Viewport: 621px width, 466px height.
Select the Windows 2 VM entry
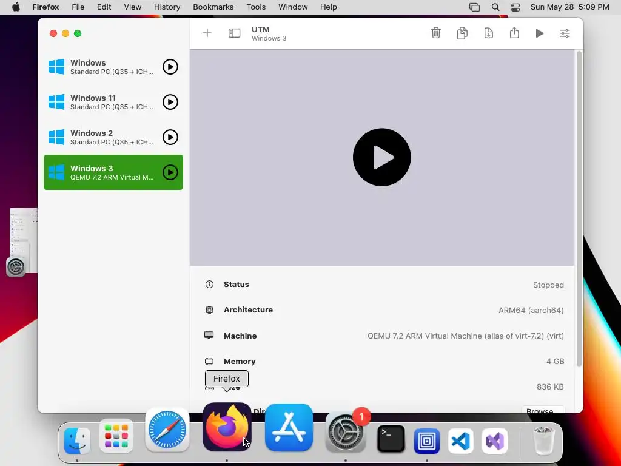(113, 137)
